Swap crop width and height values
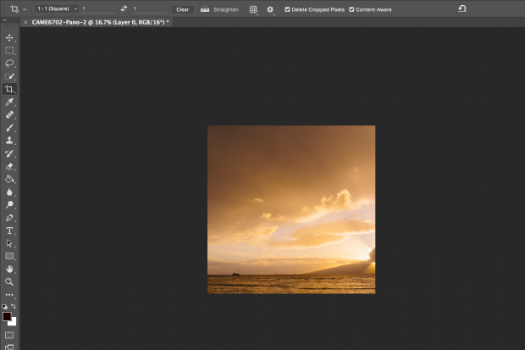This screenshot has width=525, height=350. pos(124,8)
